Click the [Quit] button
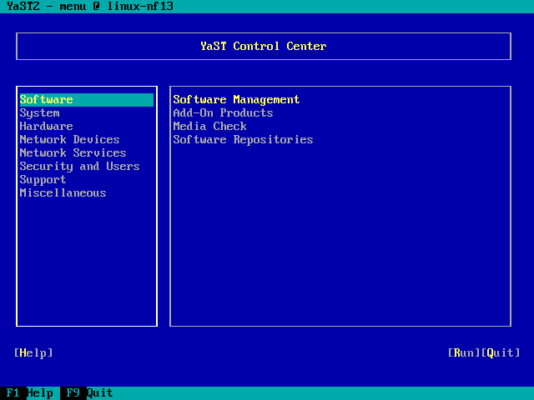Screen dimensions: 534x400 pyautogui.click(x=501, y=352)
